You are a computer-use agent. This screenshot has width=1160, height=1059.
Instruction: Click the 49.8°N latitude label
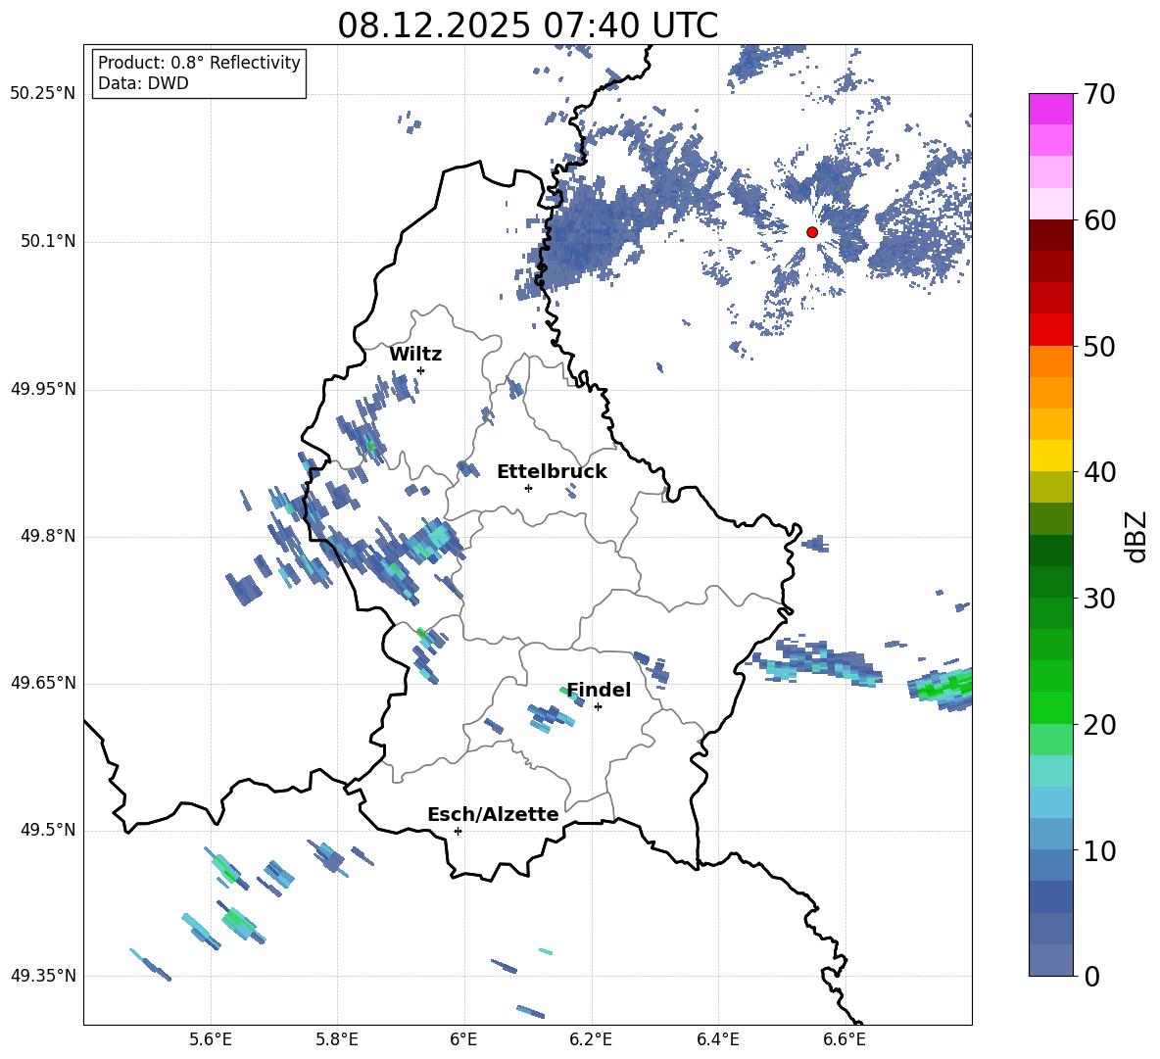point(47,536)
